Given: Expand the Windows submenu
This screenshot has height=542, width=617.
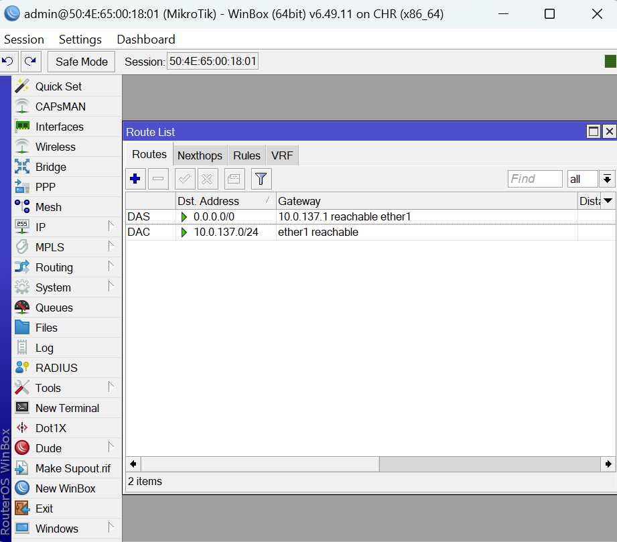Looking at the screenshot, I should [x=111, y=527].
